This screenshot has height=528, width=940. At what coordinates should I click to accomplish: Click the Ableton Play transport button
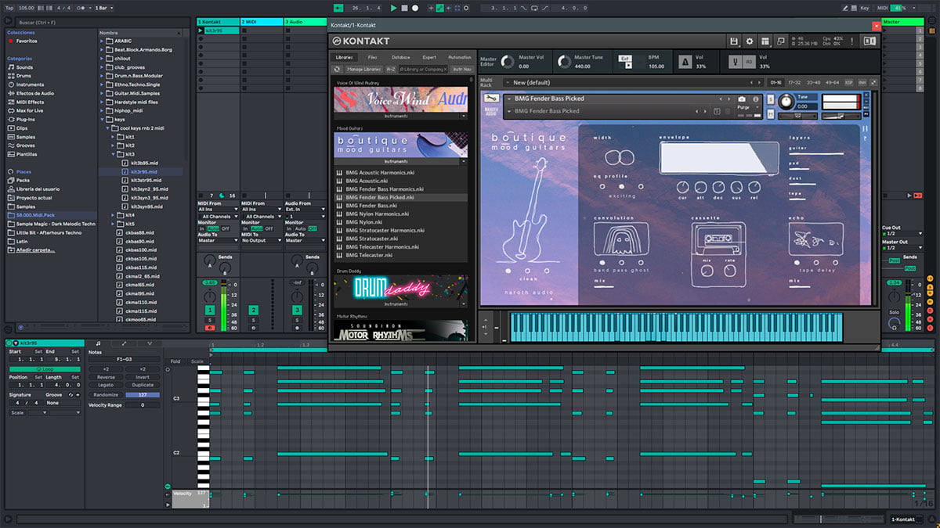click(394, 8)
